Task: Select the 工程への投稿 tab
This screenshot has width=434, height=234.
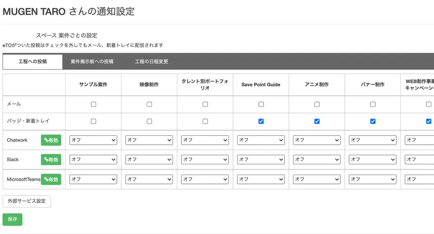Action: click(x=33, y=61)
